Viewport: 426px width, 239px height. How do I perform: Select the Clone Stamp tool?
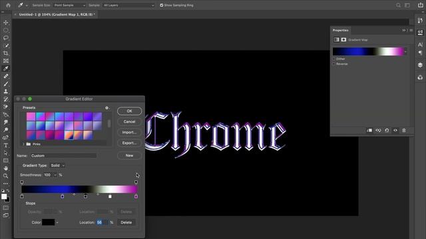(6, 92)
